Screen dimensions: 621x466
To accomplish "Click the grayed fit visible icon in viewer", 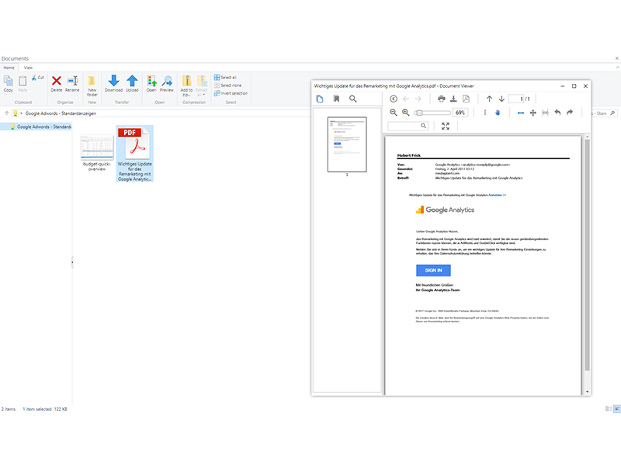I will (x=546, y=113).
